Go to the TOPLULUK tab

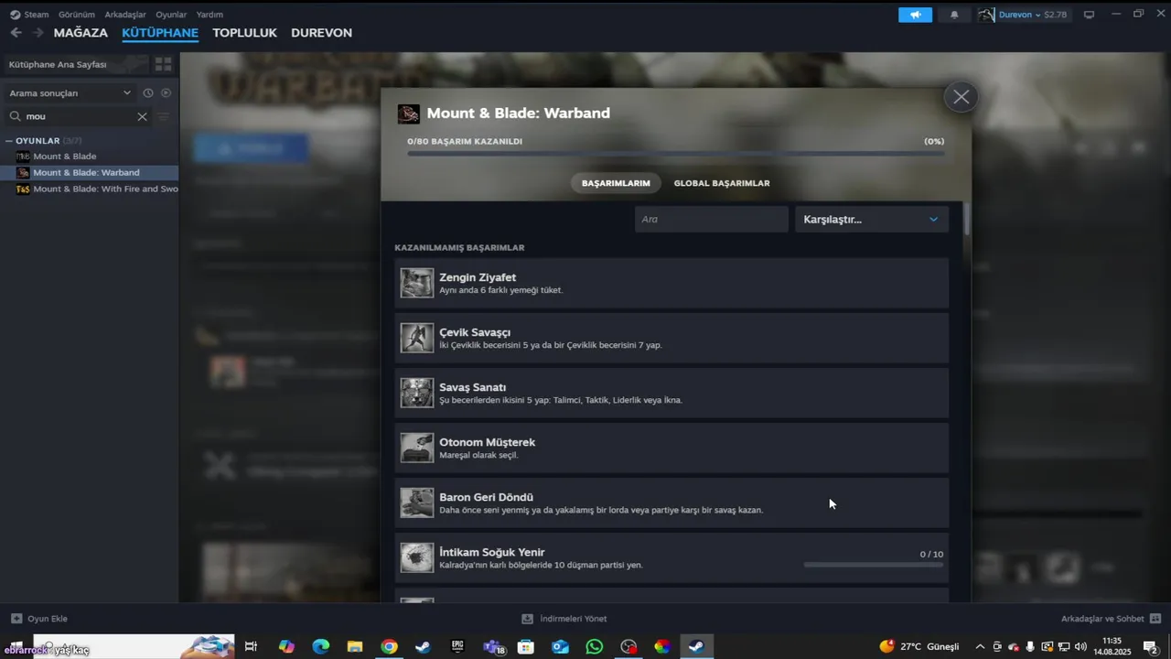coord(244,33)
